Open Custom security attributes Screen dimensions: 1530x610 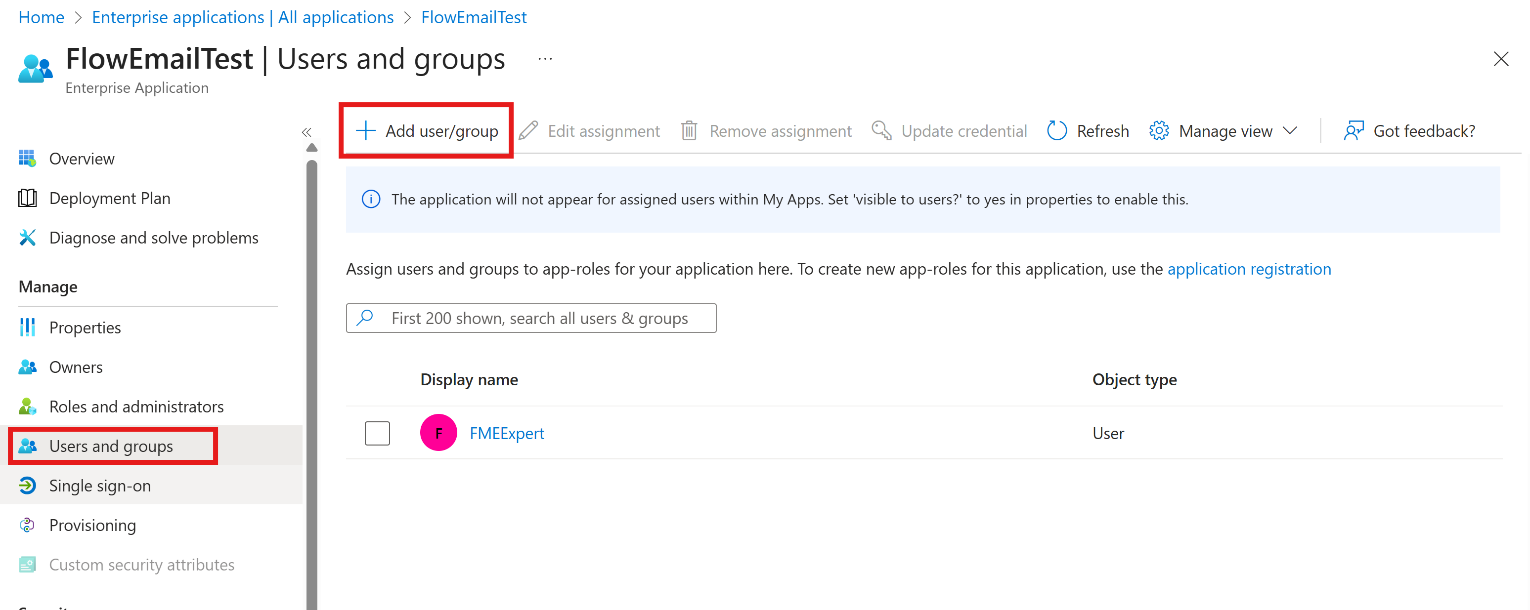click(x=141, y=564)
